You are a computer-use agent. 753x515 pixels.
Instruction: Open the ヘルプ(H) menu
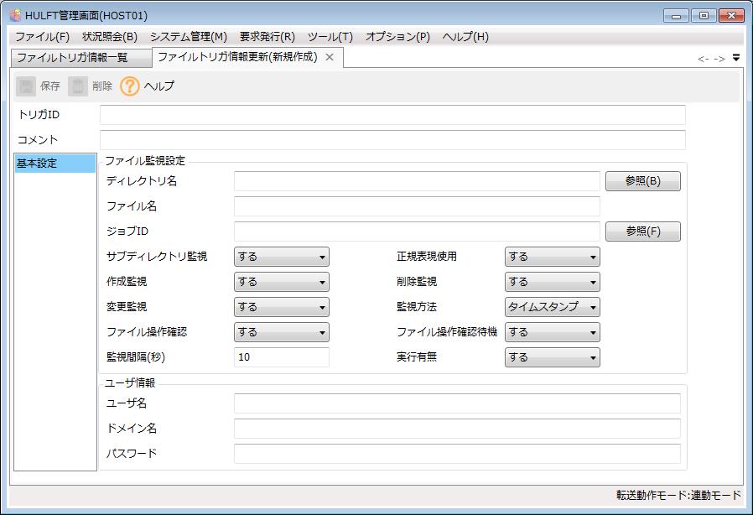tap(465, 37)
